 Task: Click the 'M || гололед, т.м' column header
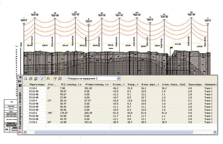point(71,85)
